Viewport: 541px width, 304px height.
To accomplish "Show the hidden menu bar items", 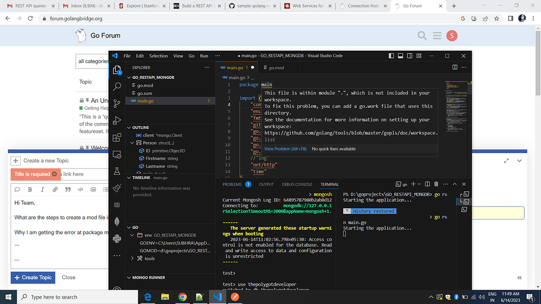I will click(x=217, y=56).
